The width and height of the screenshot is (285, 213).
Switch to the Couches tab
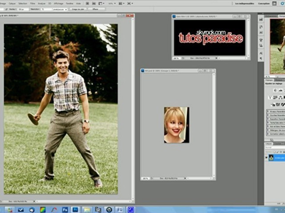[278, 144]
